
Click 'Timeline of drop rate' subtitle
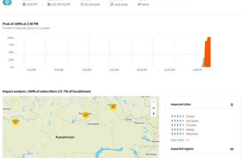point(26,28)
